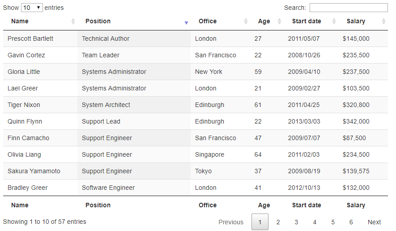Select the Prescott Bartlett name cell
This screenshot has width=396, height=231.
[x=30, y=38]
